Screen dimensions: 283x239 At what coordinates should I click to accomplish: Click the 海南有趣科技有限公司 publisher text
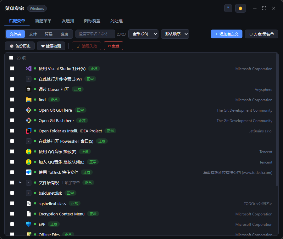pyautogui.click(x=237, y=173)
